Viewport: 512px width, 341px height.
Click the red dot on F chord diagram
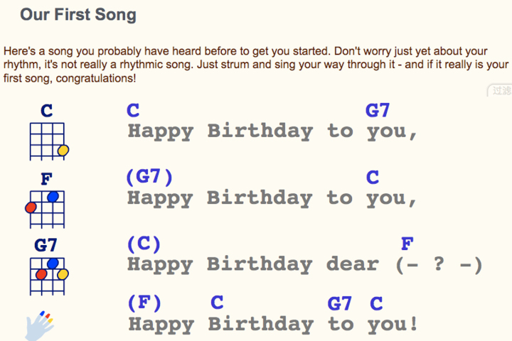pos(31,207)
